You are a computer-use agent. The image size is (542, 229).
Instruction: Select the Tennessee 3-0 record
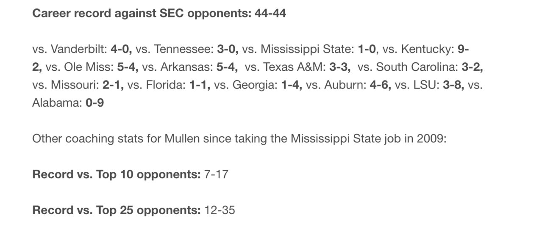pyautogui.click(x=187, y=49)
